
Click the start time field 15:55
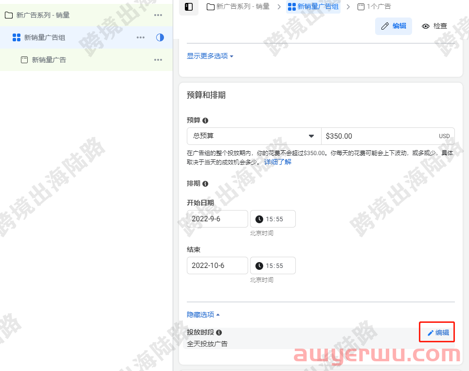coord(273,219)
